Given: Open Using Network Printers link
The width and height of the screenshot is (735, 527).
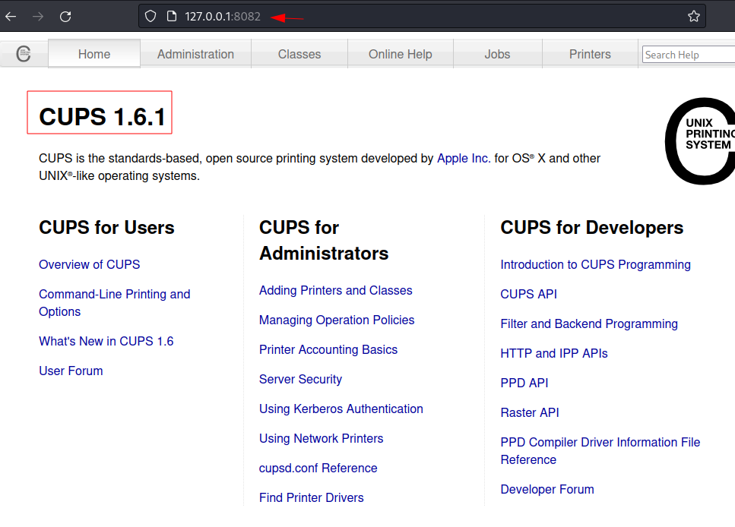Looking at the screenshot, I should (321, 438).
